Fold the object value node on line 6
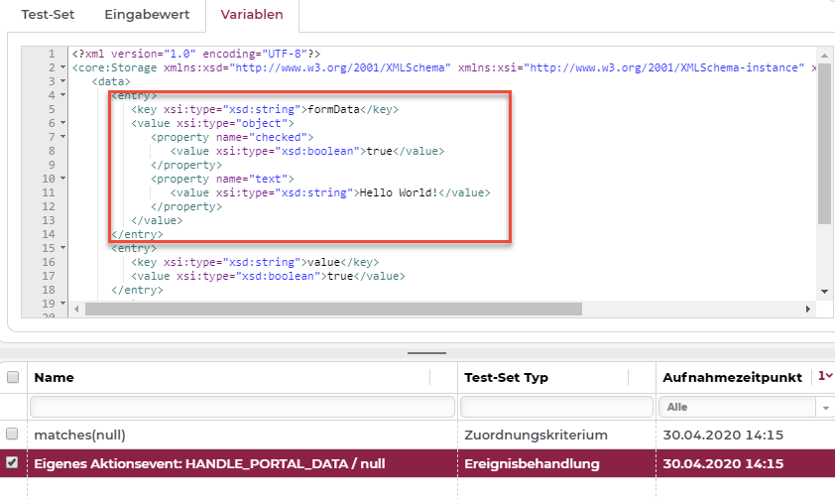 coord(63,123)
